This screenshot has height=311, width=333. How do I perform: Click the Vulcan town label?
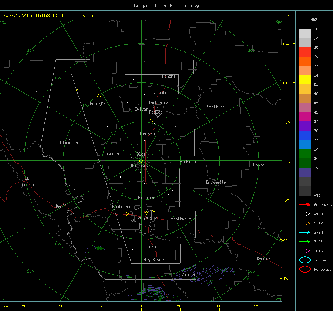pyautogui.click(x=188, y=275)
